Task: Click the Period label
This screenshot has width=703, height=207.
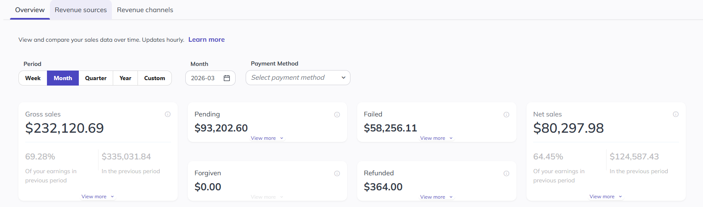Action: coord(32,64)
